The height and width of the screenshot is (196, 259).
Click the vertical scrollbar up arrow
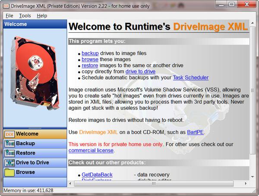pos(253,23)
